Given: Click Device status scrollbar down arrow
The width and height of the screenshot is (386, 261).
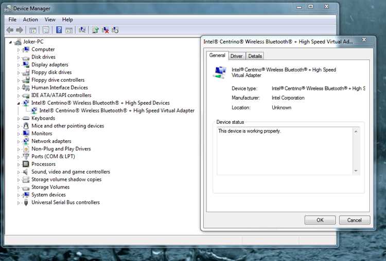Looking at the screenshot, I should coord(356,171).
